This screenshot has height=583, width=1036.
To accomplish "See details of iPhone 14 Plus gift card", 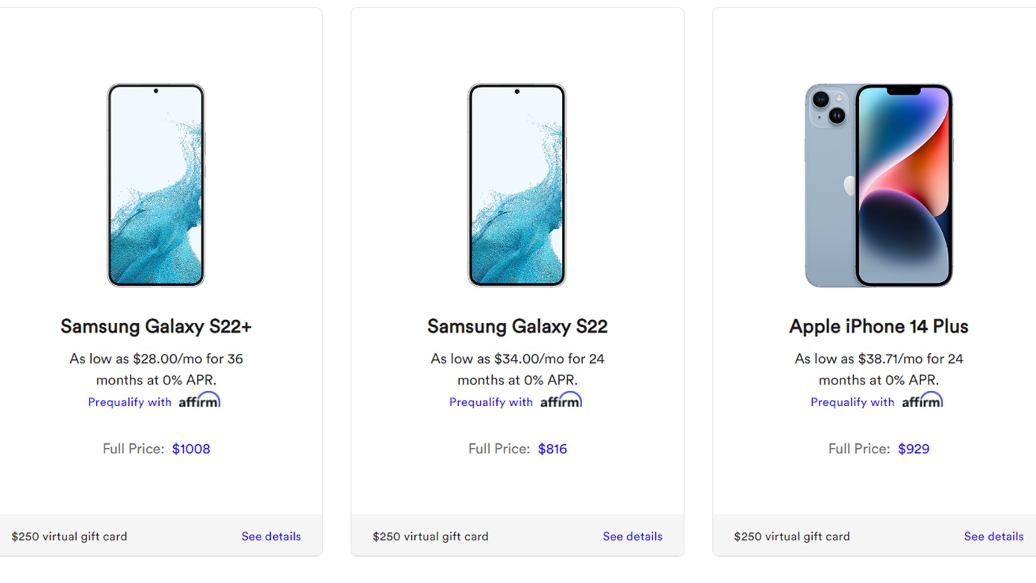I will click(x=993, y=536).
